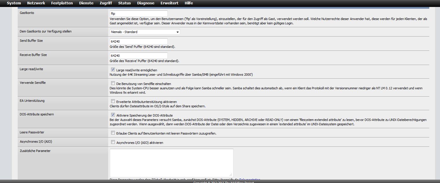Click the Receive Buffer Size field

pos(139,56)
